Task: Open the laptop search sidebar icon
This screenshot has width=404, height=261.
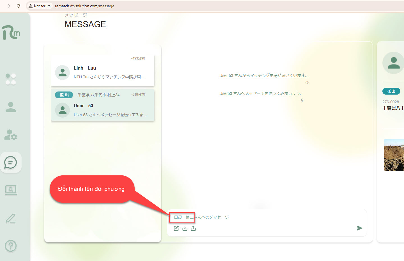Action: (x=11, y=190)
